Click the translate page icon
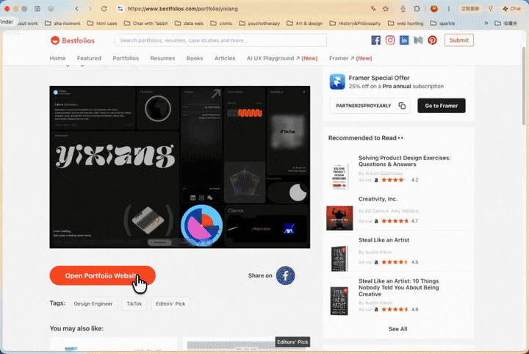 click(x=373, y=9)
